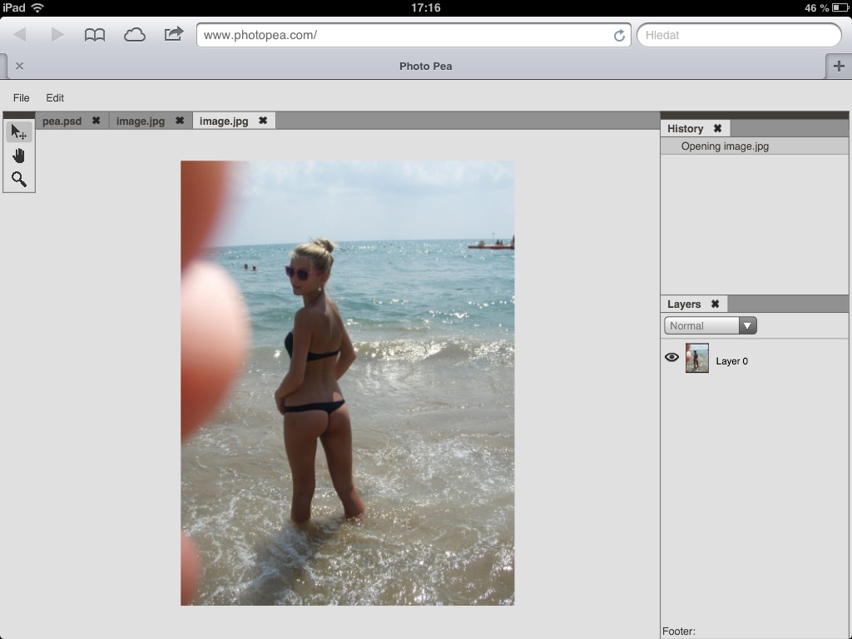Hide Layer 0 with eye icon

[x=671, y=358]
